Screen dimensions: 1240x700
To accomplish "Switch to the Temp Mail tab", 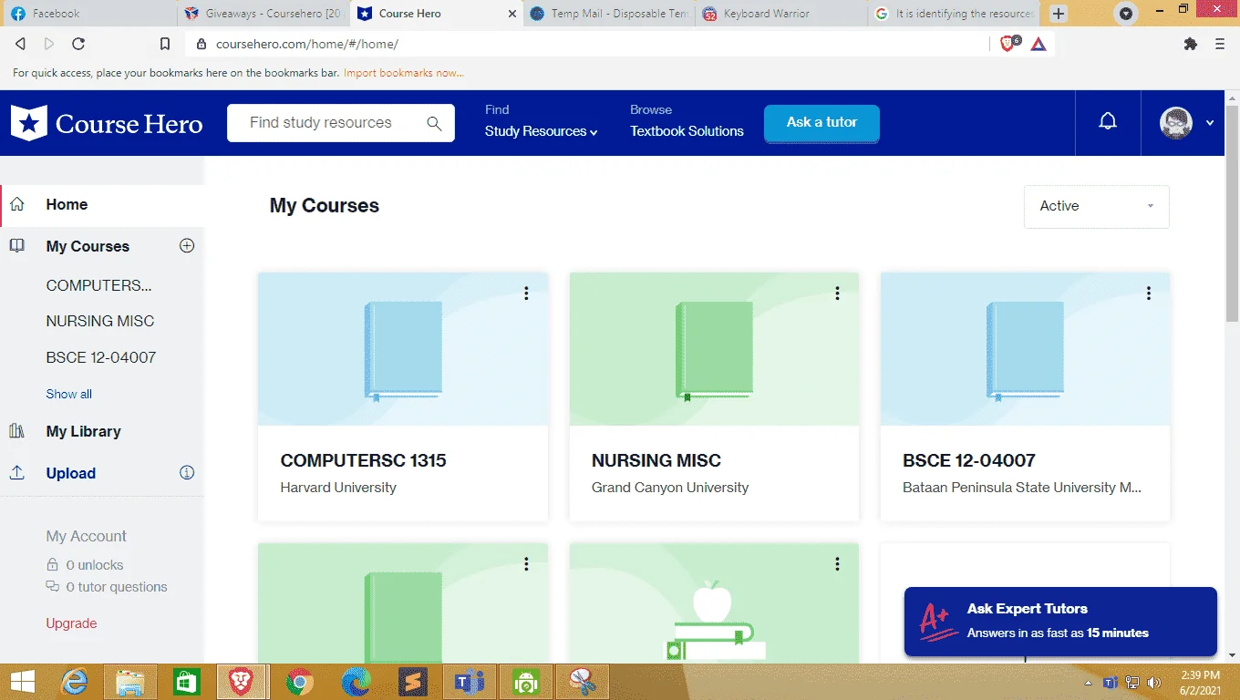I will [x=608, y=14].
